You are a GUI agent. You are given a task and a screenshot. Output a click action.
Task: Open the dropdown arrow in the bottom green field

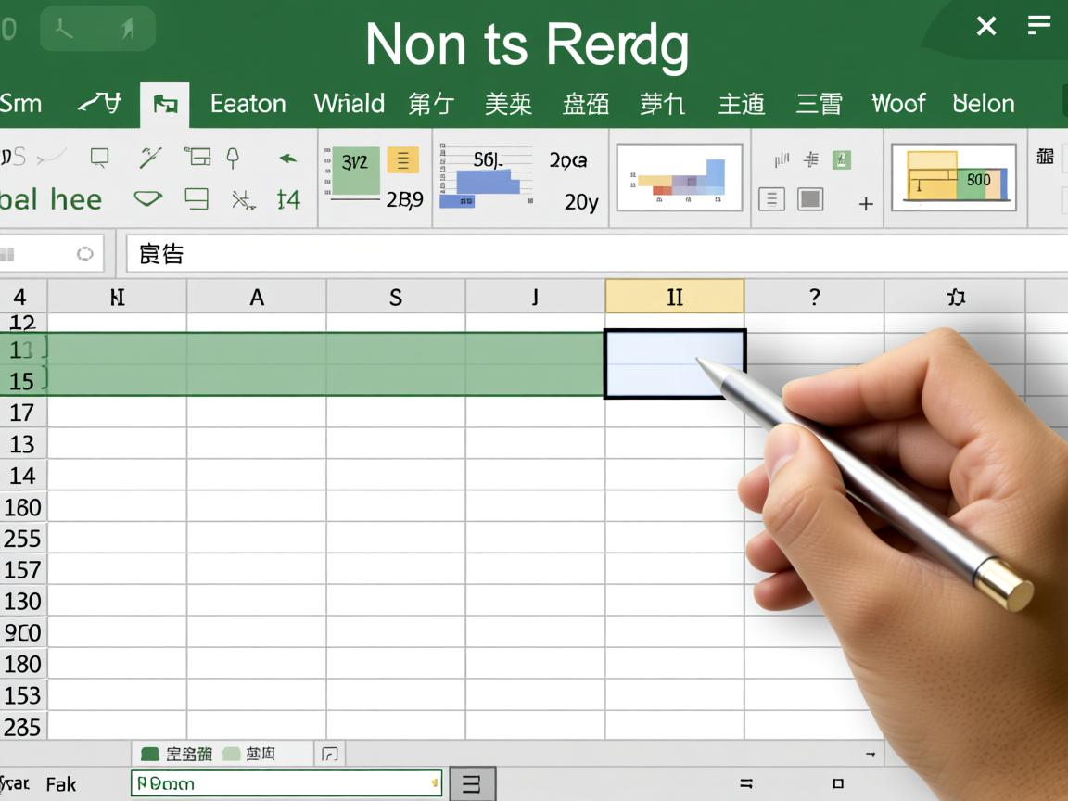point(434,784)
